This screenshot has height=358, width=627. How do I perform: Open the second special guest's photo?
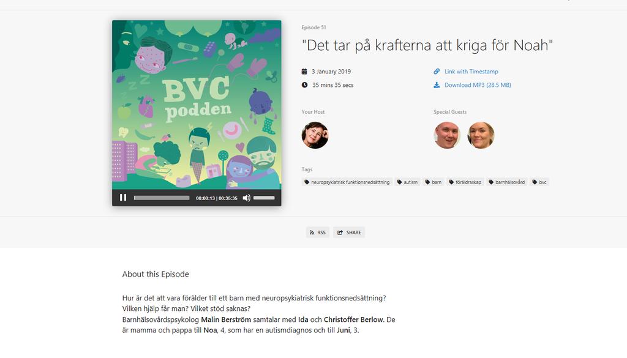(x=481, y=135)
